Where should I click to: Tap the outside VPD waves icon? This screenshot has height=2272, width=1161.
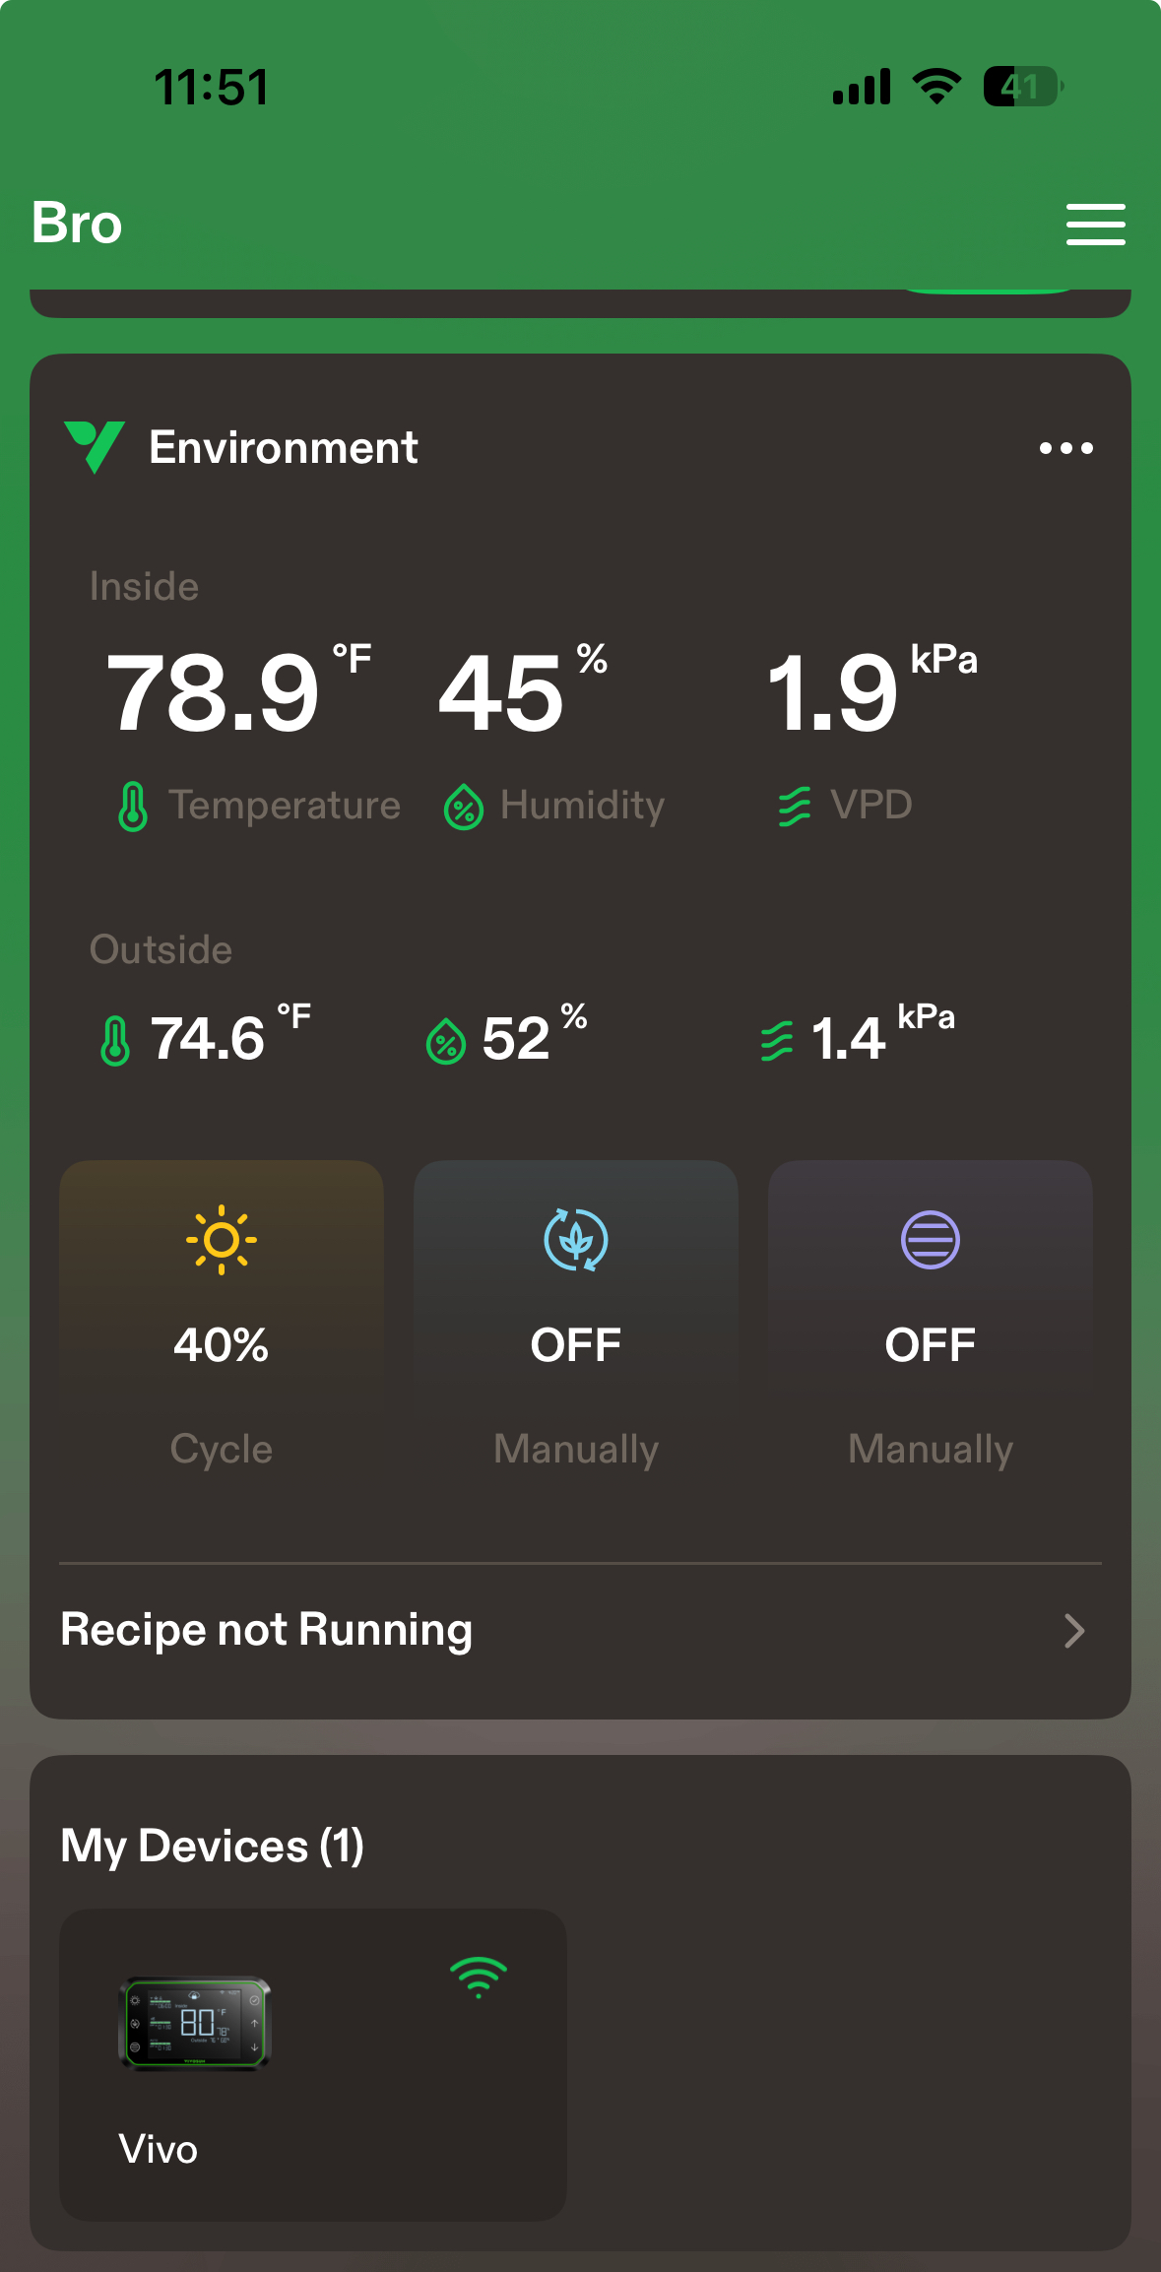coord(777,1041)
